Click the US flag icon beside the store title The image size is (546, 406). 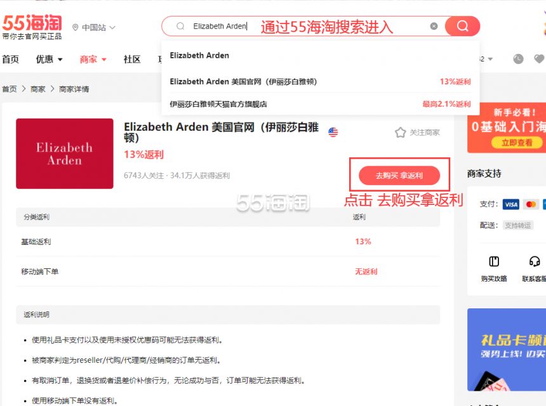(x=333, y=132)
